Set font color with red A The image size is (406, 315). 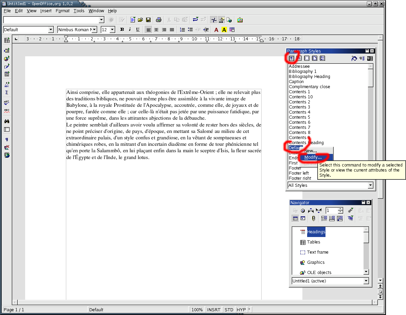216,30
